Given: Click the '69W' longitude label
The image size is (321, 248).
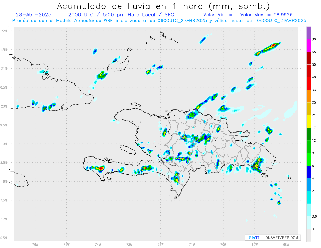Looking at the screenshot, I should point(255,245).
